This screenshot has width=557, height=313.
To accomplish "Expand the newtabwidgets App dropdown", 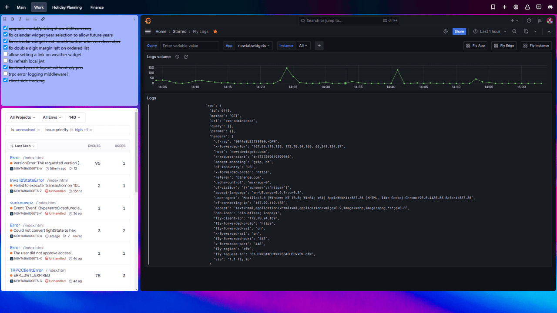I will [x=254, y=46].
